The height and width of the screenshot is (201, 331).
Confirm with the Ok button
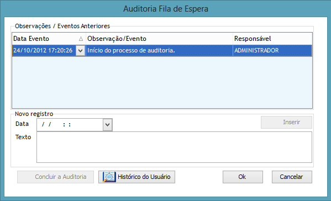243,177
